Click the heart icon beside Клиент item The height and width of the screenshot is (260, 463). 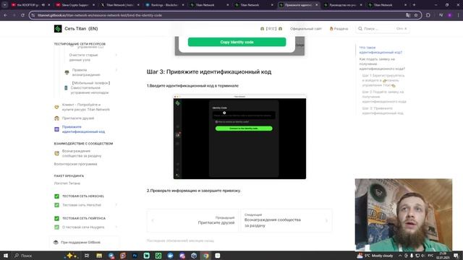pyautogui.click(x=56, y=107)
